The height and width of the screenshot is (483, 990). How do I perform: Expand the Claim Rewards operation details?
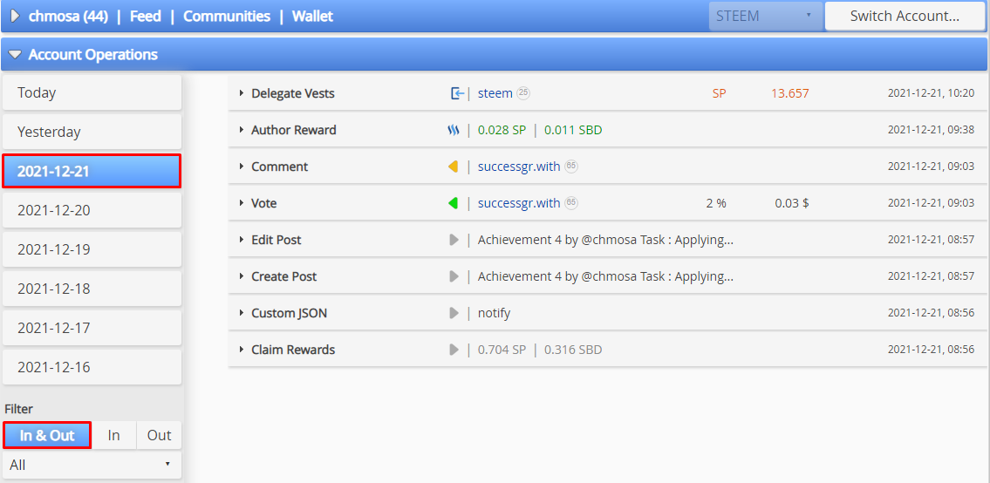click(242, 350)
